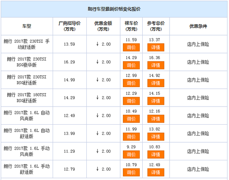Screen dimensions: 229x180
Task: Select model 朗行 2017款 1.6L 手动舒适版
Action: pyautogui.click(x=27, y=169)
